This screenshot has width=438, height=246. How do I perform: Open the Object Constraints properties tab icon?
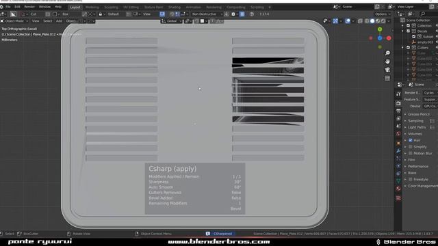[398, 174]
